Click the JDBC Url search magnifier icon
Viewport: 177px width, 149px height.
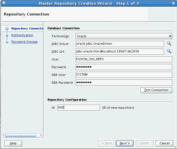(x=169, y=51)
